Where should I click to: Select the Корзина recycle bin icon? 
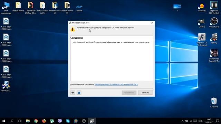pos(214,103)
